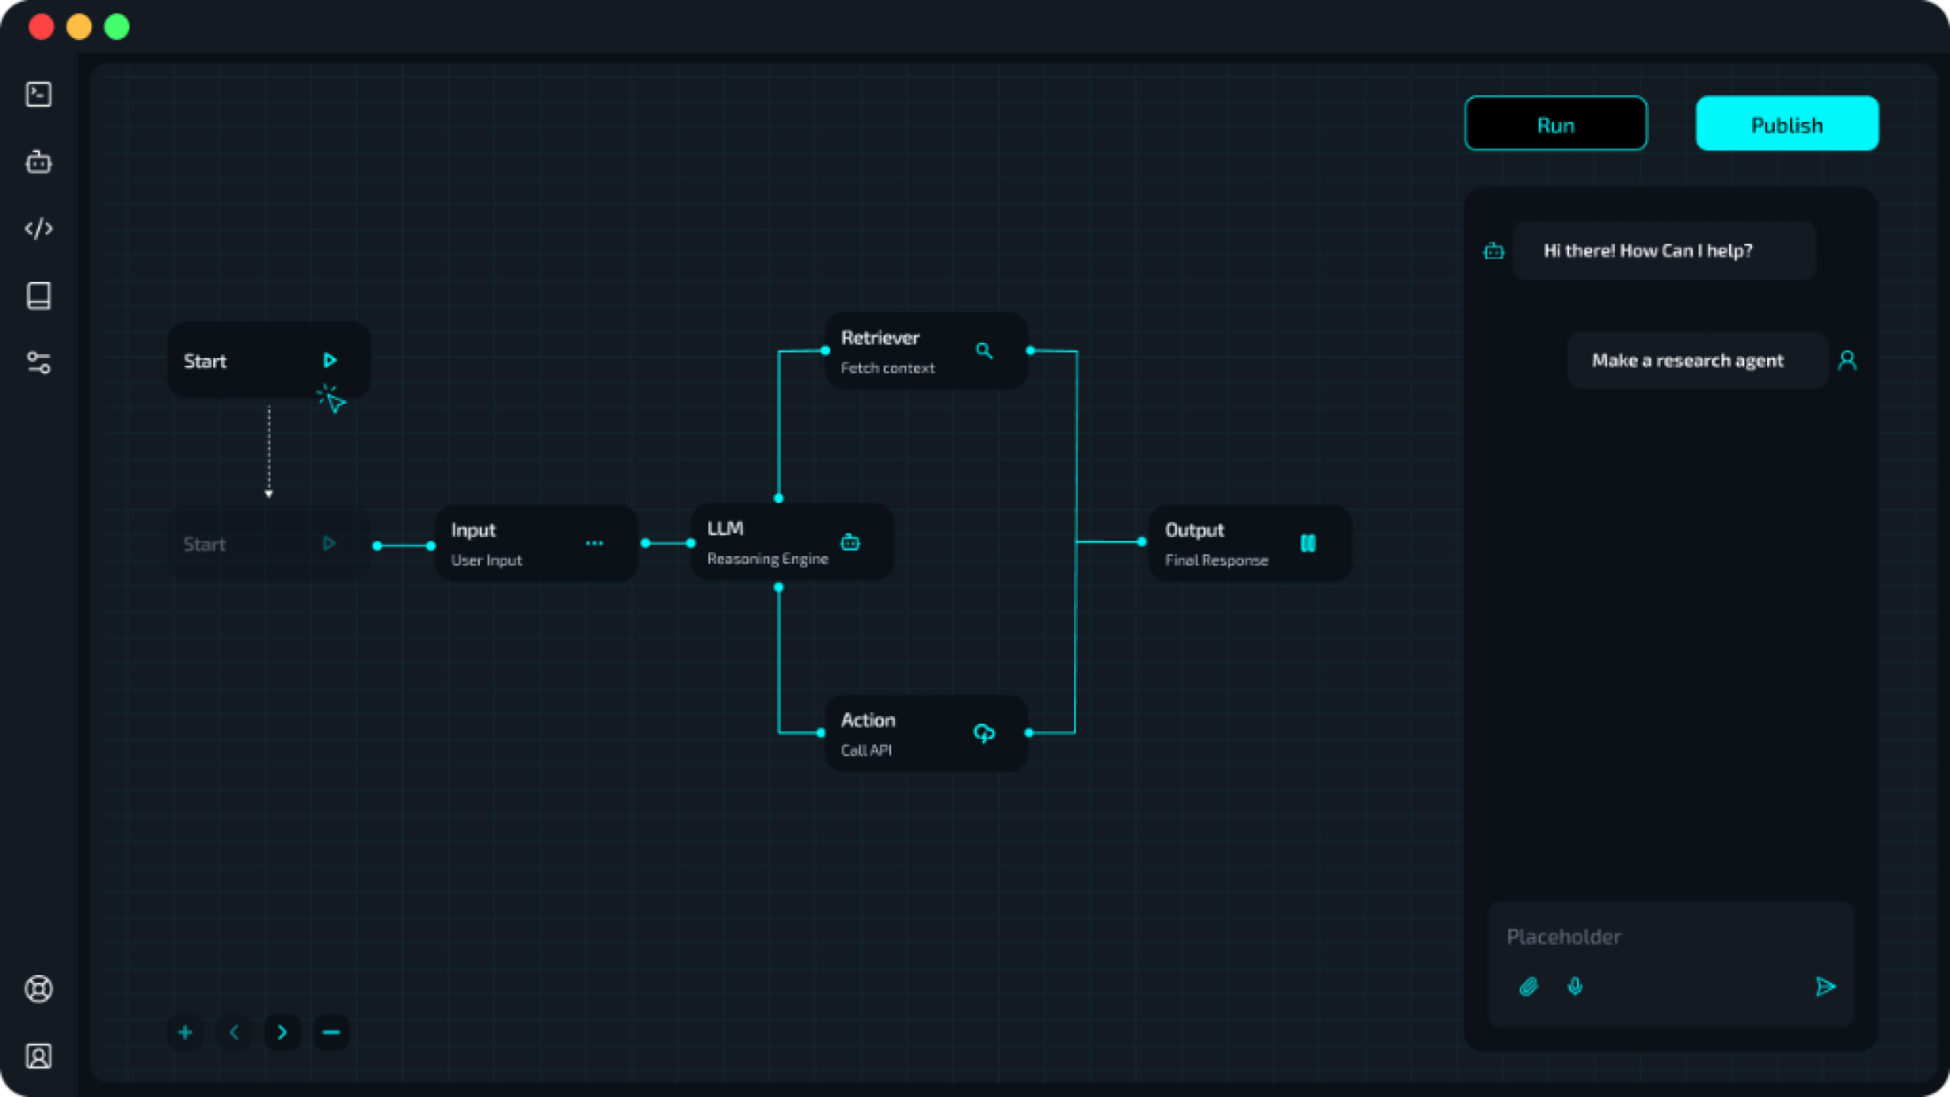This screenshot has width=1950, height=1097.
Task: Open the three-dots menu on Input node
Action: click(595, 543)
